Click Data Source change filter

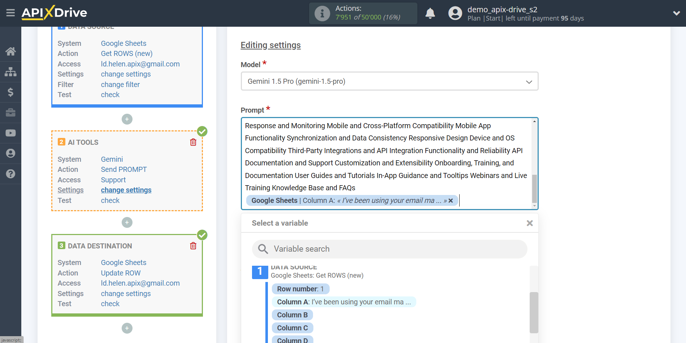click(120, 84)
